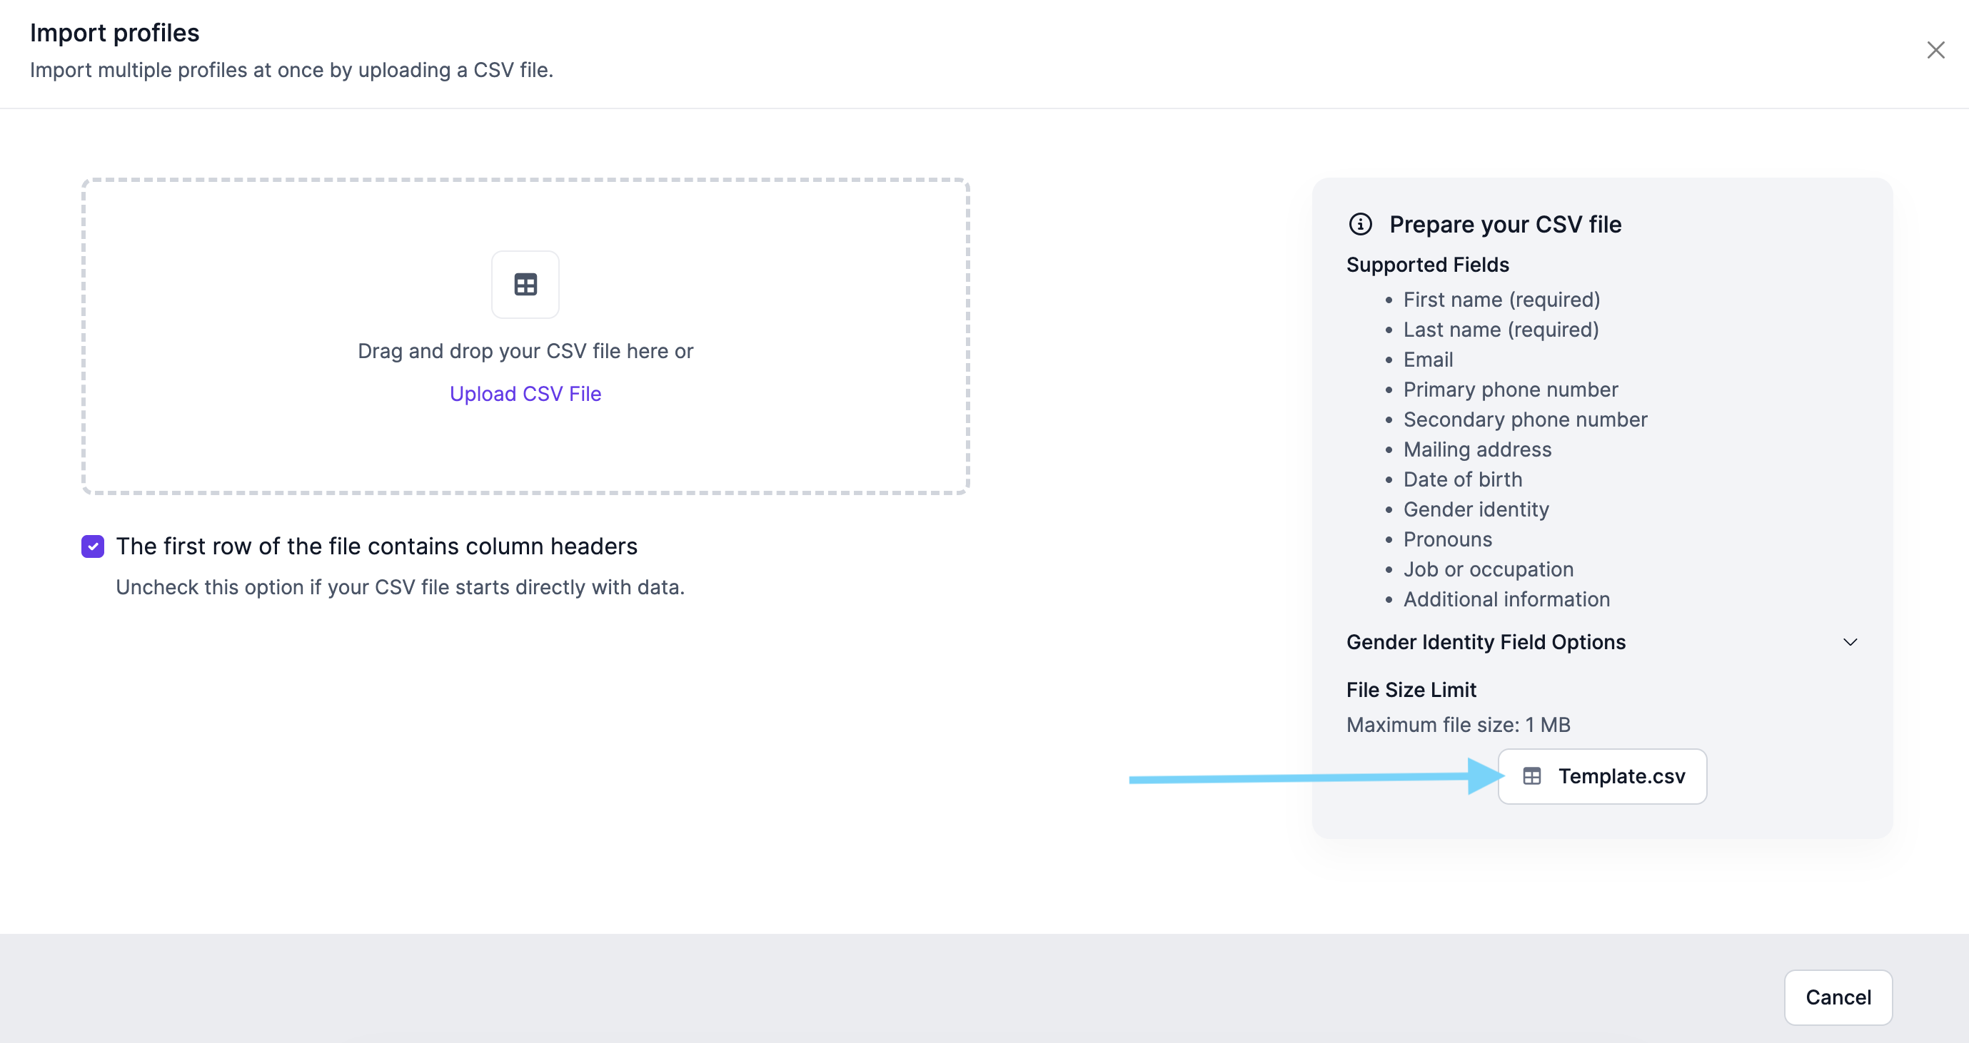Click the Supported Fields heading

1428,265
